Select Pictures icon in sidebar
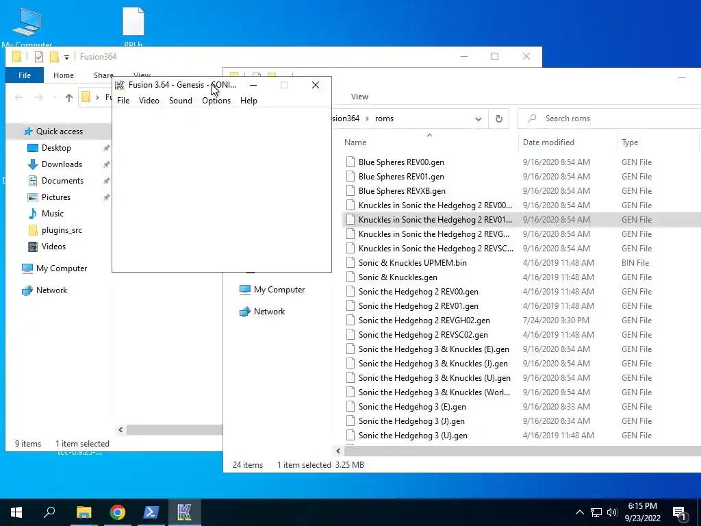701x526 pixels. (x=33, y=197)
